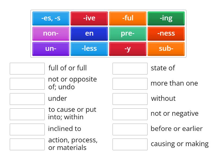Image resolution: width=217 pixels, height=163 pixels.
Task: Click the "-ive" suffix tile
Action: click(x=89, y=18)
